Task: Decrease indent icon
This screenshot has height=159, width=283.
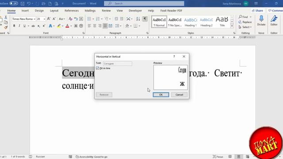Action: (116, 19)
